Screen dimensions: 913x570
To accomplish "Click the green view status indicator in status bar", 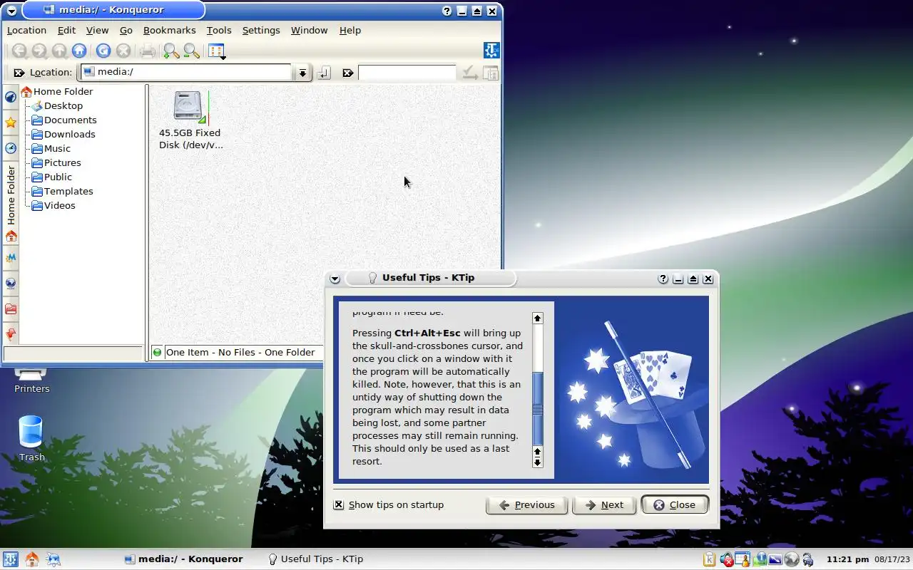I will pyautogui.click(x=157, y=352).
